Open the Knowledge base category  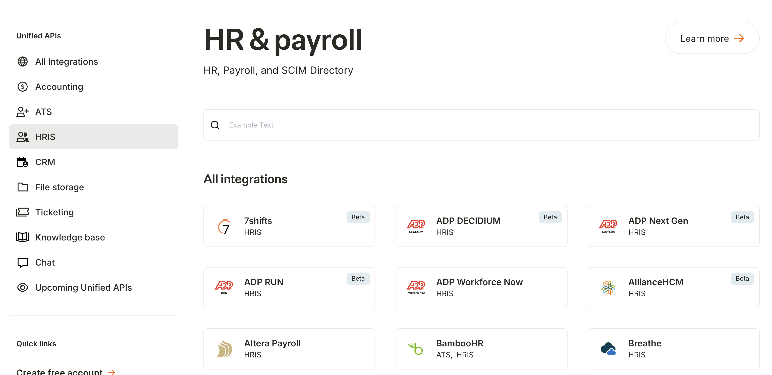coord(93,237)
